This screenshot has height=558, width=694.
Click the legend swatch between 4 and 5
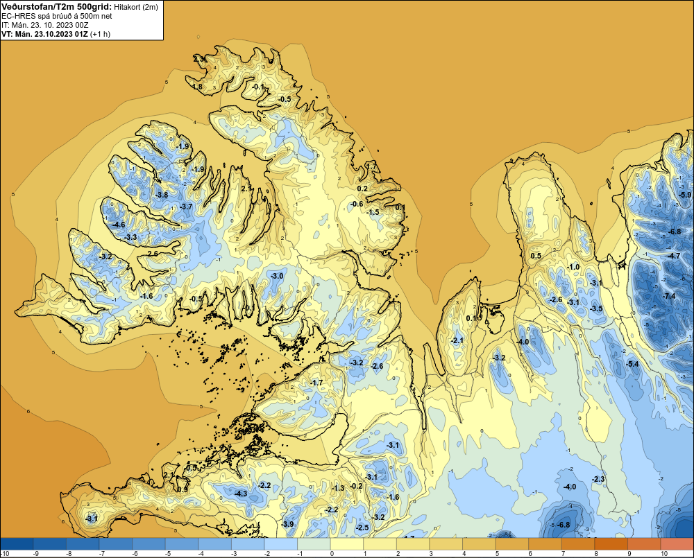[480, 544]
